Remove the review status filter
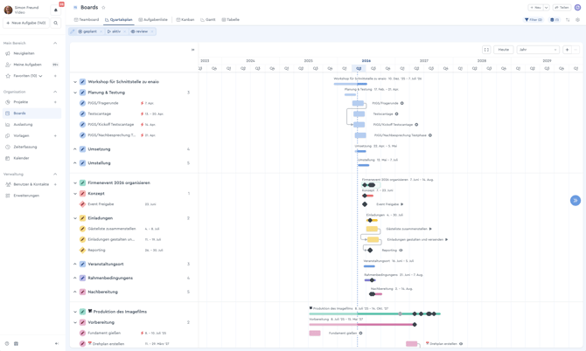The height and width of the screenshot is (351, 586). tap(152, 31)
